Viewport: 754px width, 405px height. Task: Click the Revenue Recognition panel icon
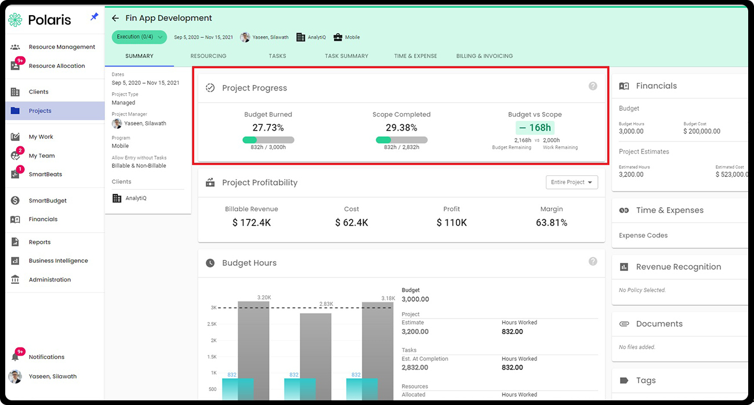(624, 267)
